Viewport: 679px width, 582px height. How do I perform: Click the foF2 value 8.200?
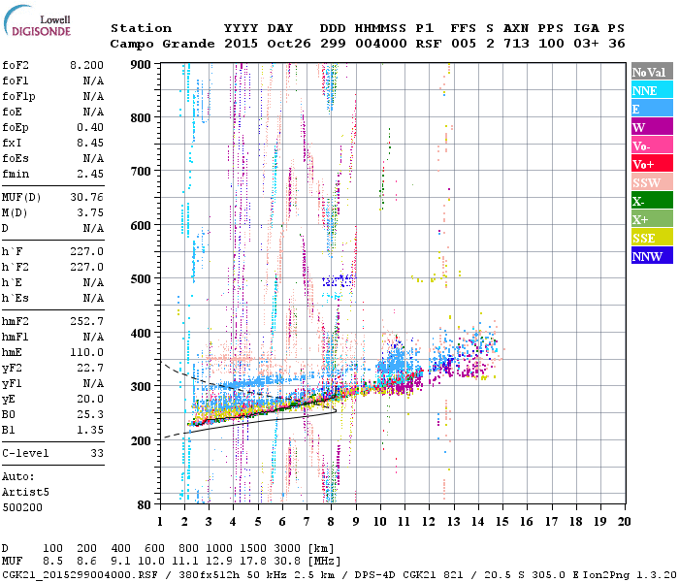[86, 65]
